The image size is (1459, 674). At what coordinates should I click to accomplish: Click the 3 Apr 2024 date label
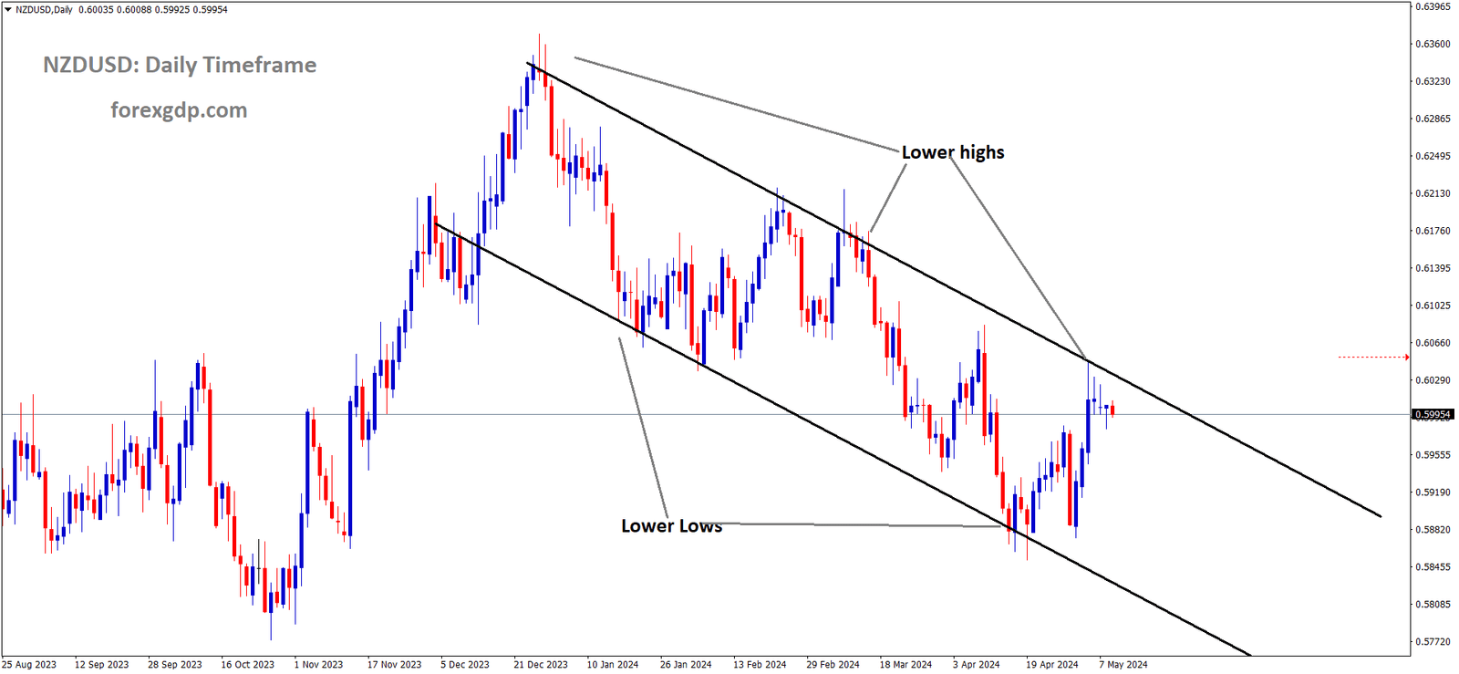(977, 665)
